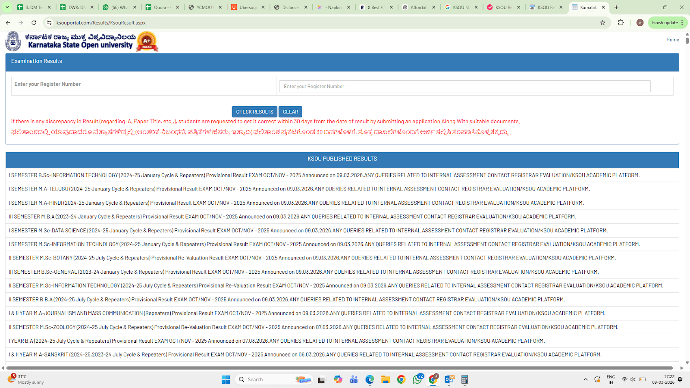This screenshot has height=388, width=690.
Task: Click the Karnataka State Open University logo
Action: point(13,41)
